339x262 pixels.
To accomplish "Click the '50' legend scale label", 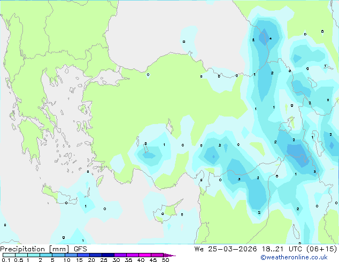I will tap(165, 260).
